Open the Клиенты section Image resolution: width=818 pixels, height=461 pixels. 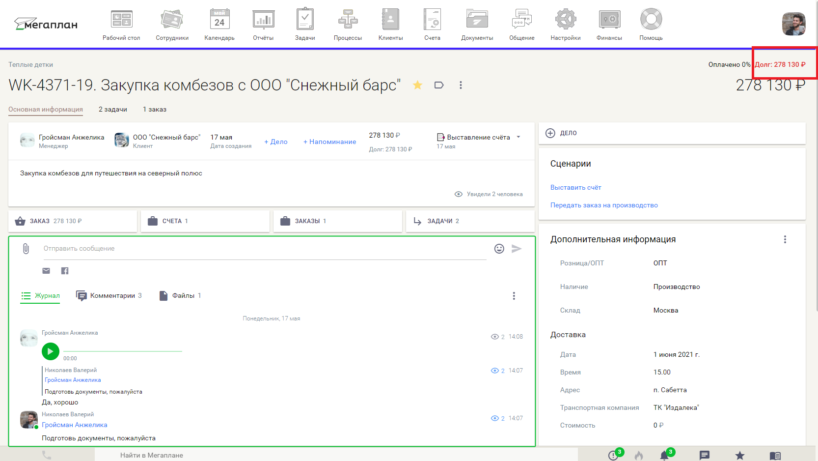pyautogui.click(x=390, y=25)
